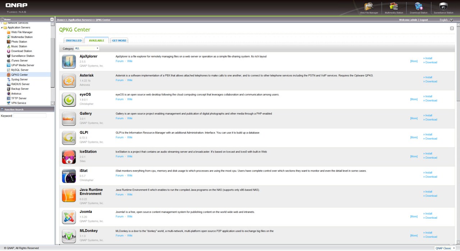Click Application Servers in the breadcrumb path
The height and width of the screenshot is (251, 460).
(x=79, y=20)
